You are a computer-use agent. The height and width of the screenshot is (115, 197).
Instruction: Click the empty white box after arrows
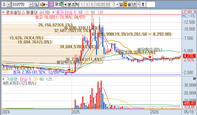tap(151, 5)
